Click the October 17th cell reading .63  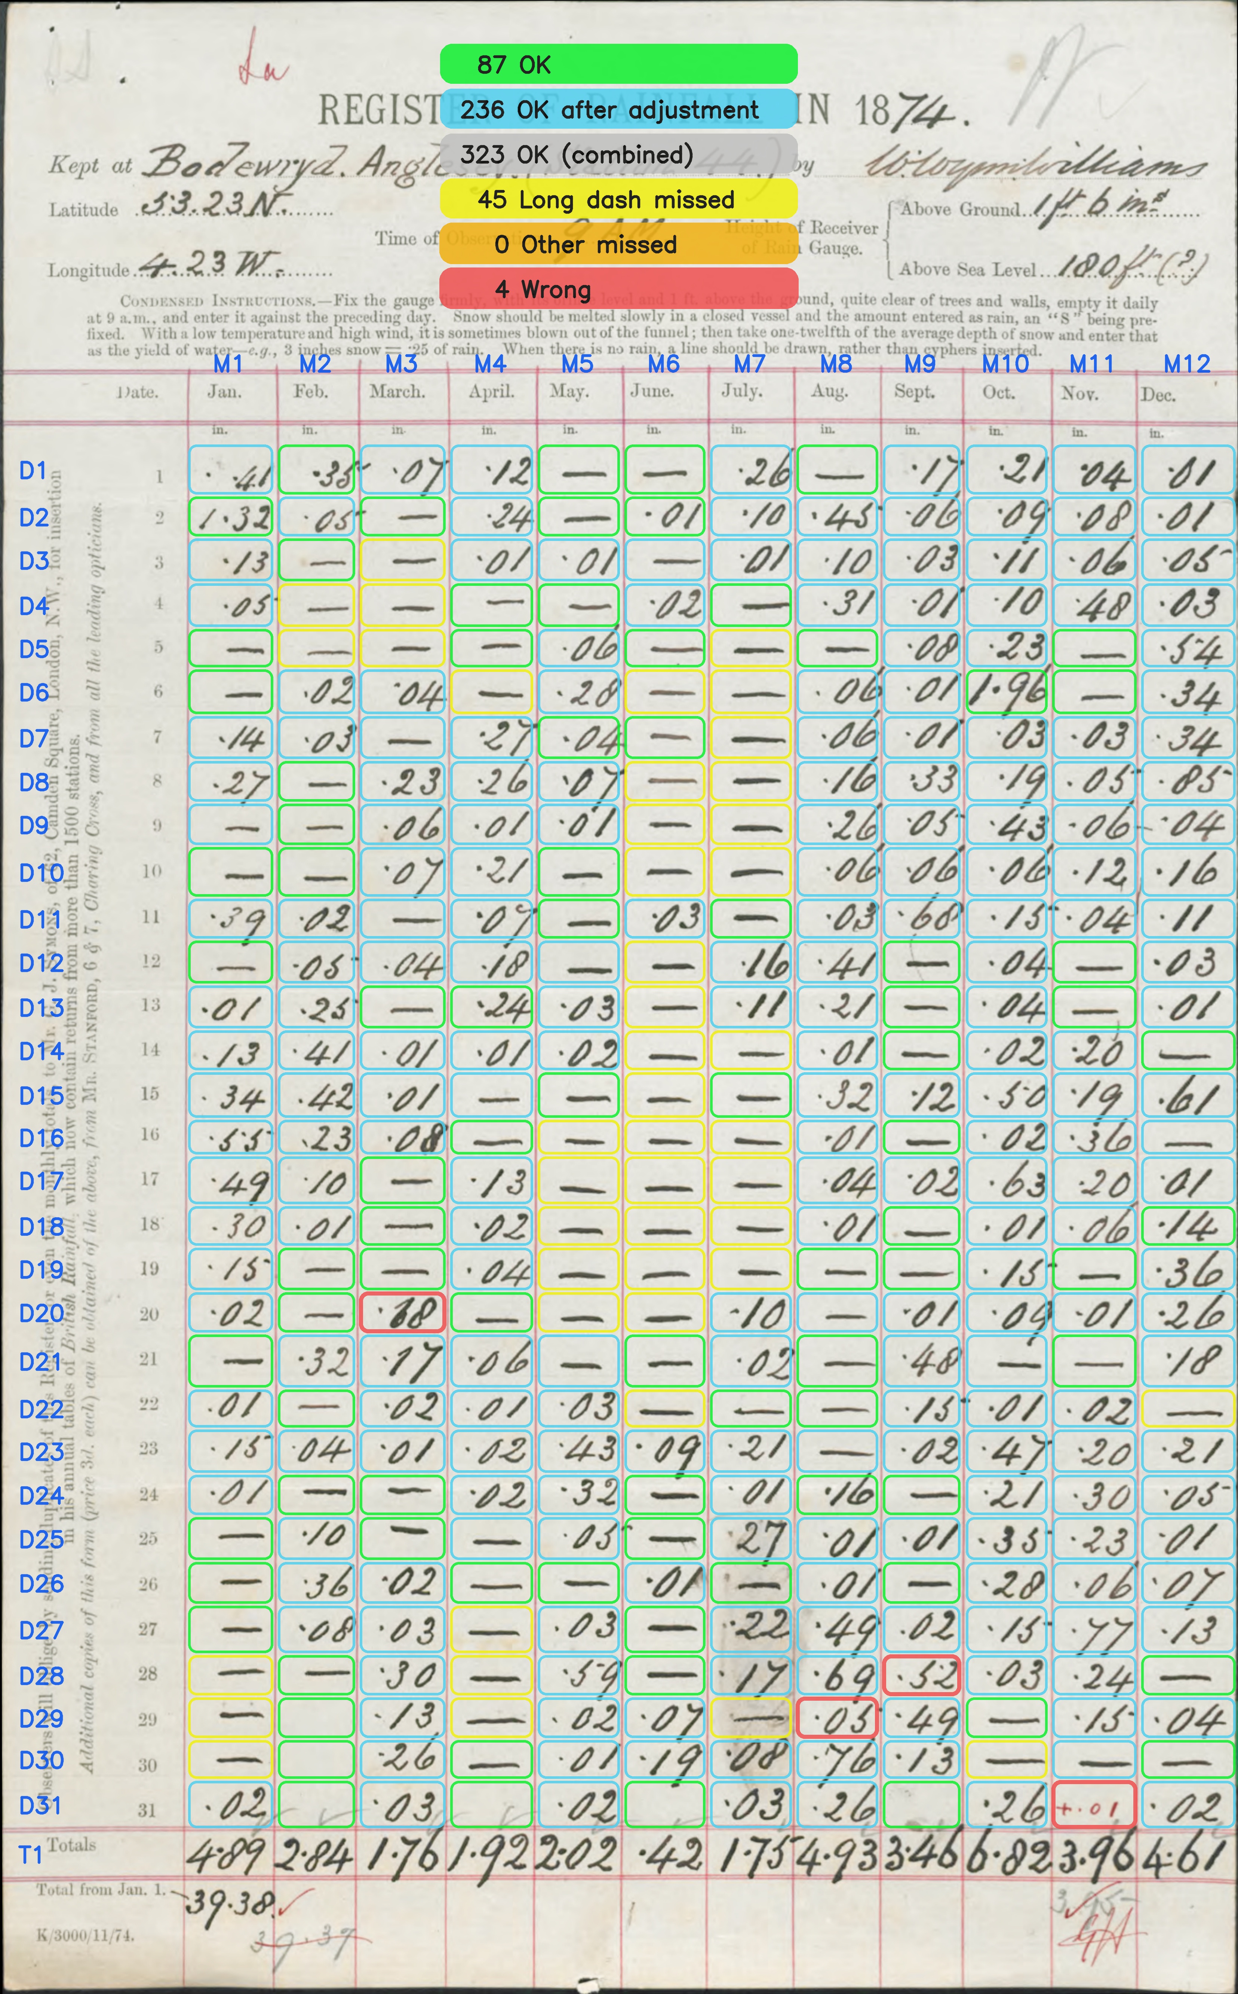pos(1006,1181)
